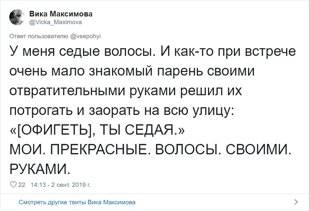Image resolution: width=309 pixels, height=211 pixels.
Task: Click the like count 22
Action: [x=21, y=184]
